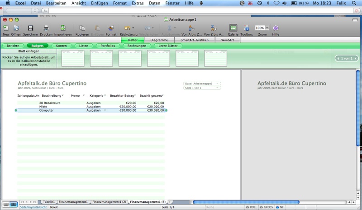Image resolution: width=362 pixels, height=210 pixels.
Task: Open the Einfügen menu
Action: click(x=99, y=3)
